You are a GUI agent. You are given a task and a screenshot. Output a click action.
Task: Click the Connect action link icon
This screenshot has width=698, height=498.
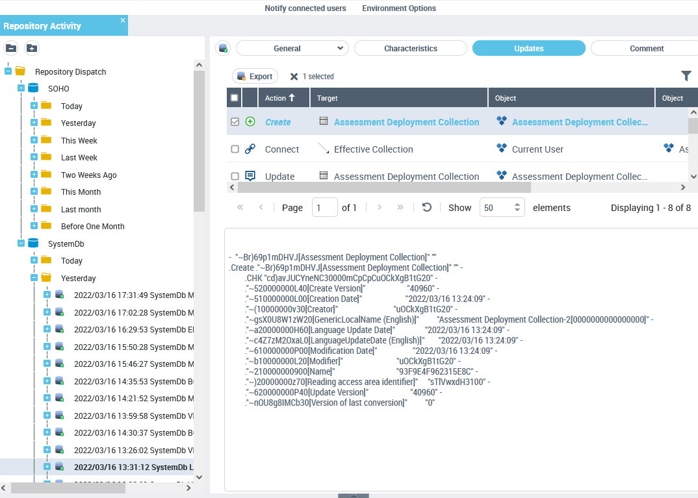pyautogui.click(x=250, y=149)
